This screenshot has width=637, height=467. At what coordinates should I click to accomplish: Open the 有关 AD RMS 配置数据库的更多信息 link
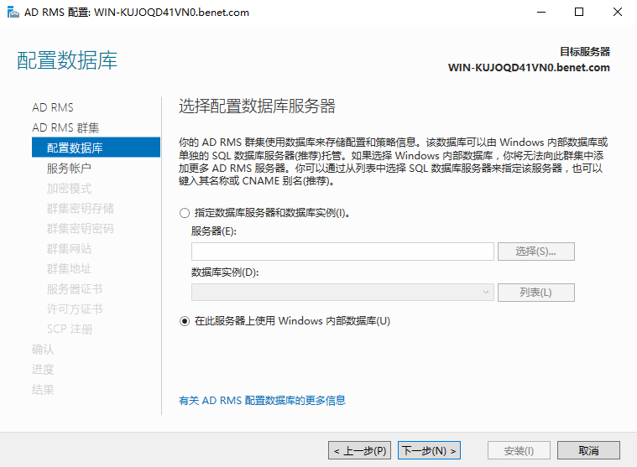(262, 401)
